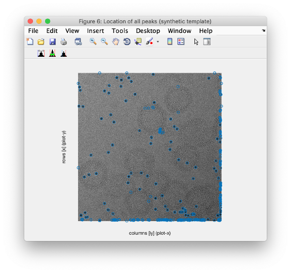The height and width of the screenshot is (273, 291).
Task: Select the Zoom In magnifier tool
Action: click(x=93, y=42)
